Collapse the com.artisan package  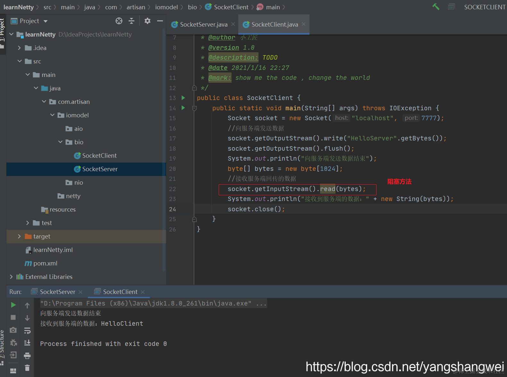tap(44, 101)
